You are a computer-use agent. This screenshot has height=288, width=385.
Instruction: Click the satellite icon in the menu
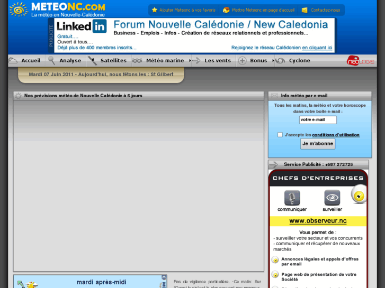(x=93, y=61)
